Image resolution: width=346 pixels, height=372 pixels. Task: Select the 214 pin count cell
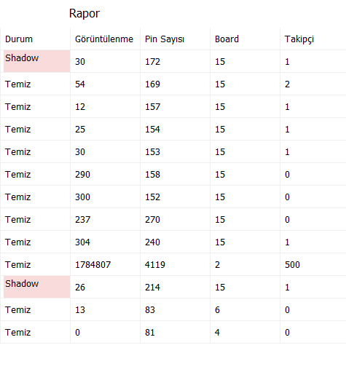pyautogui.click(x=176, y=287)
